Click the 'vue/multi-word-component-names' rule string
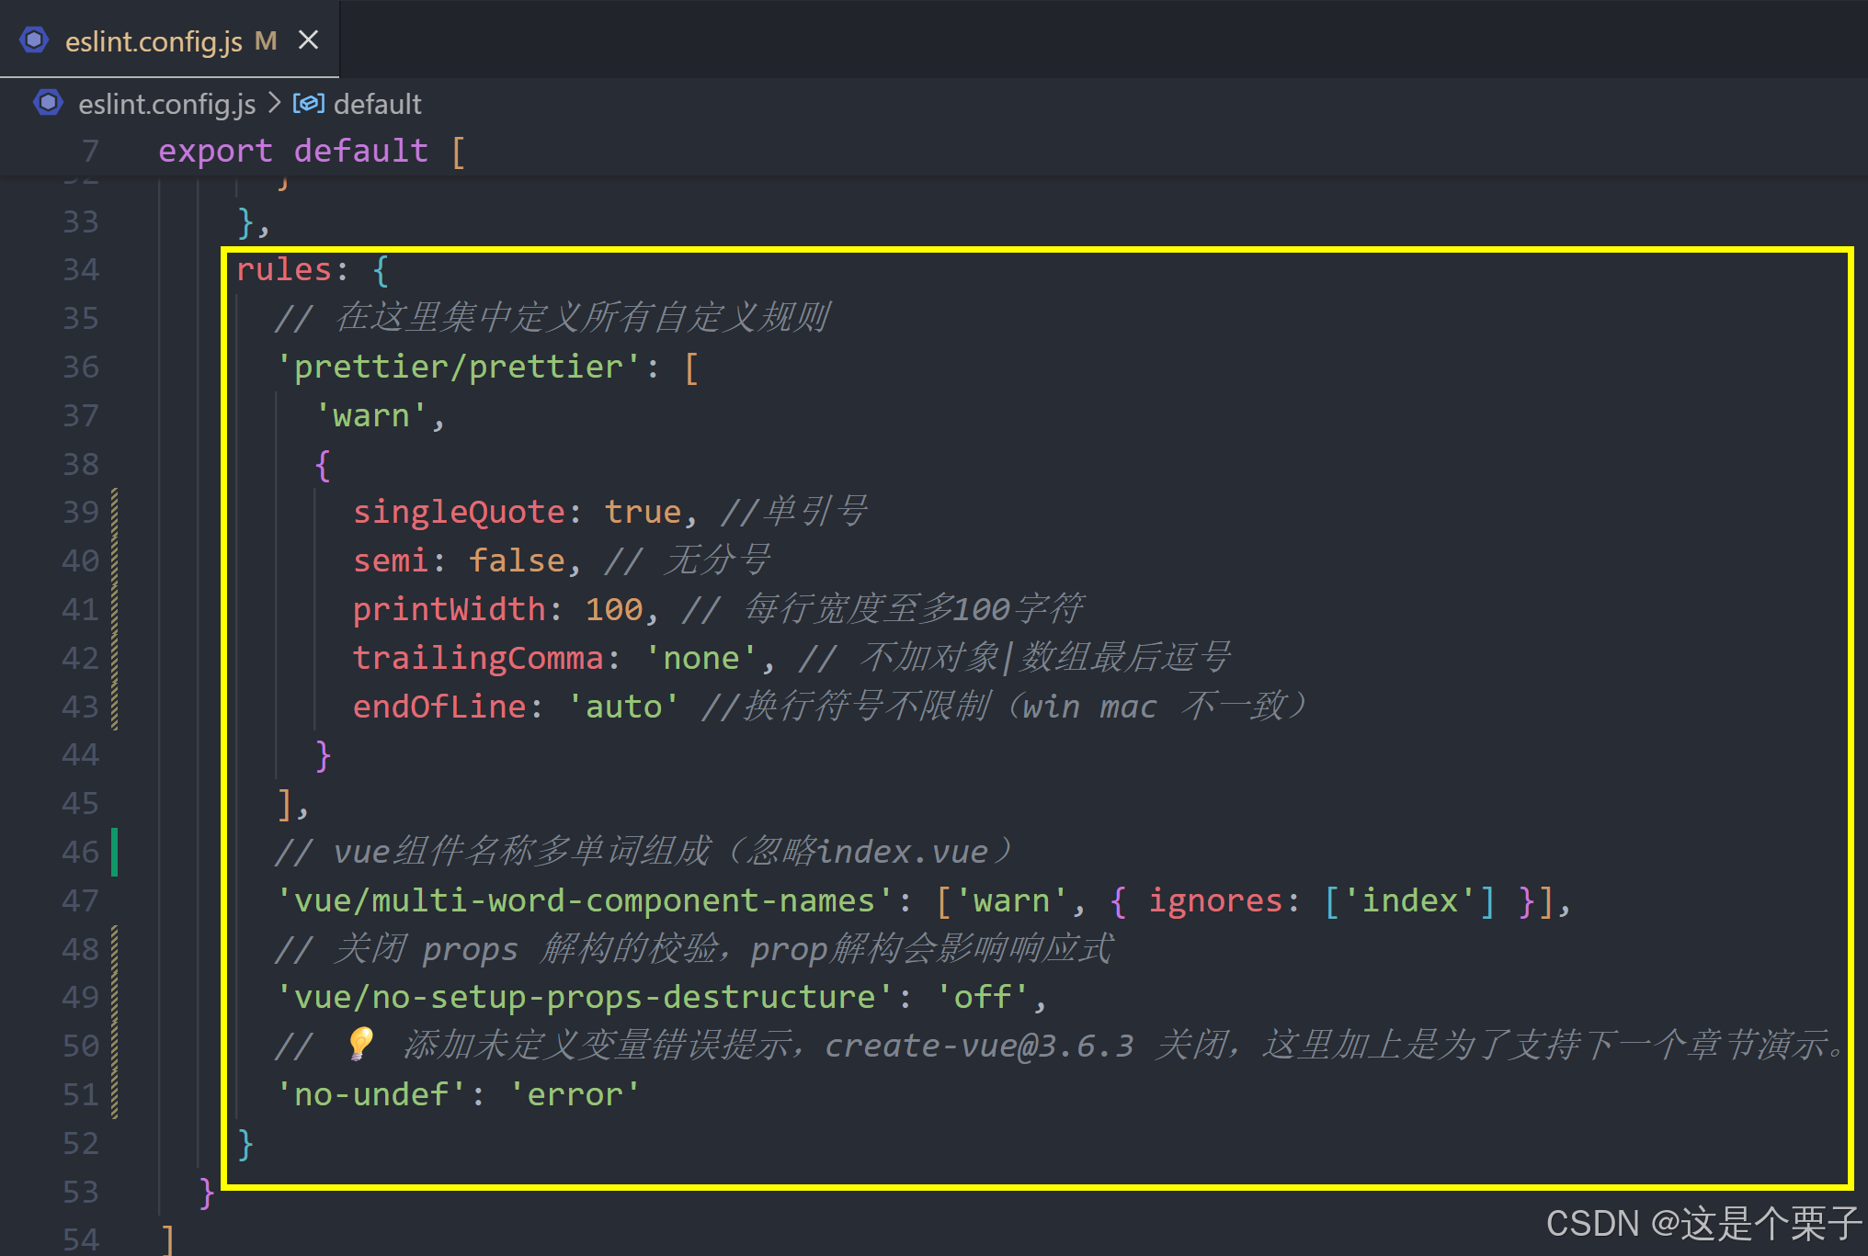Viewport: 1868px width, 1256px height. pyautogui.click(x=584, y=900)
